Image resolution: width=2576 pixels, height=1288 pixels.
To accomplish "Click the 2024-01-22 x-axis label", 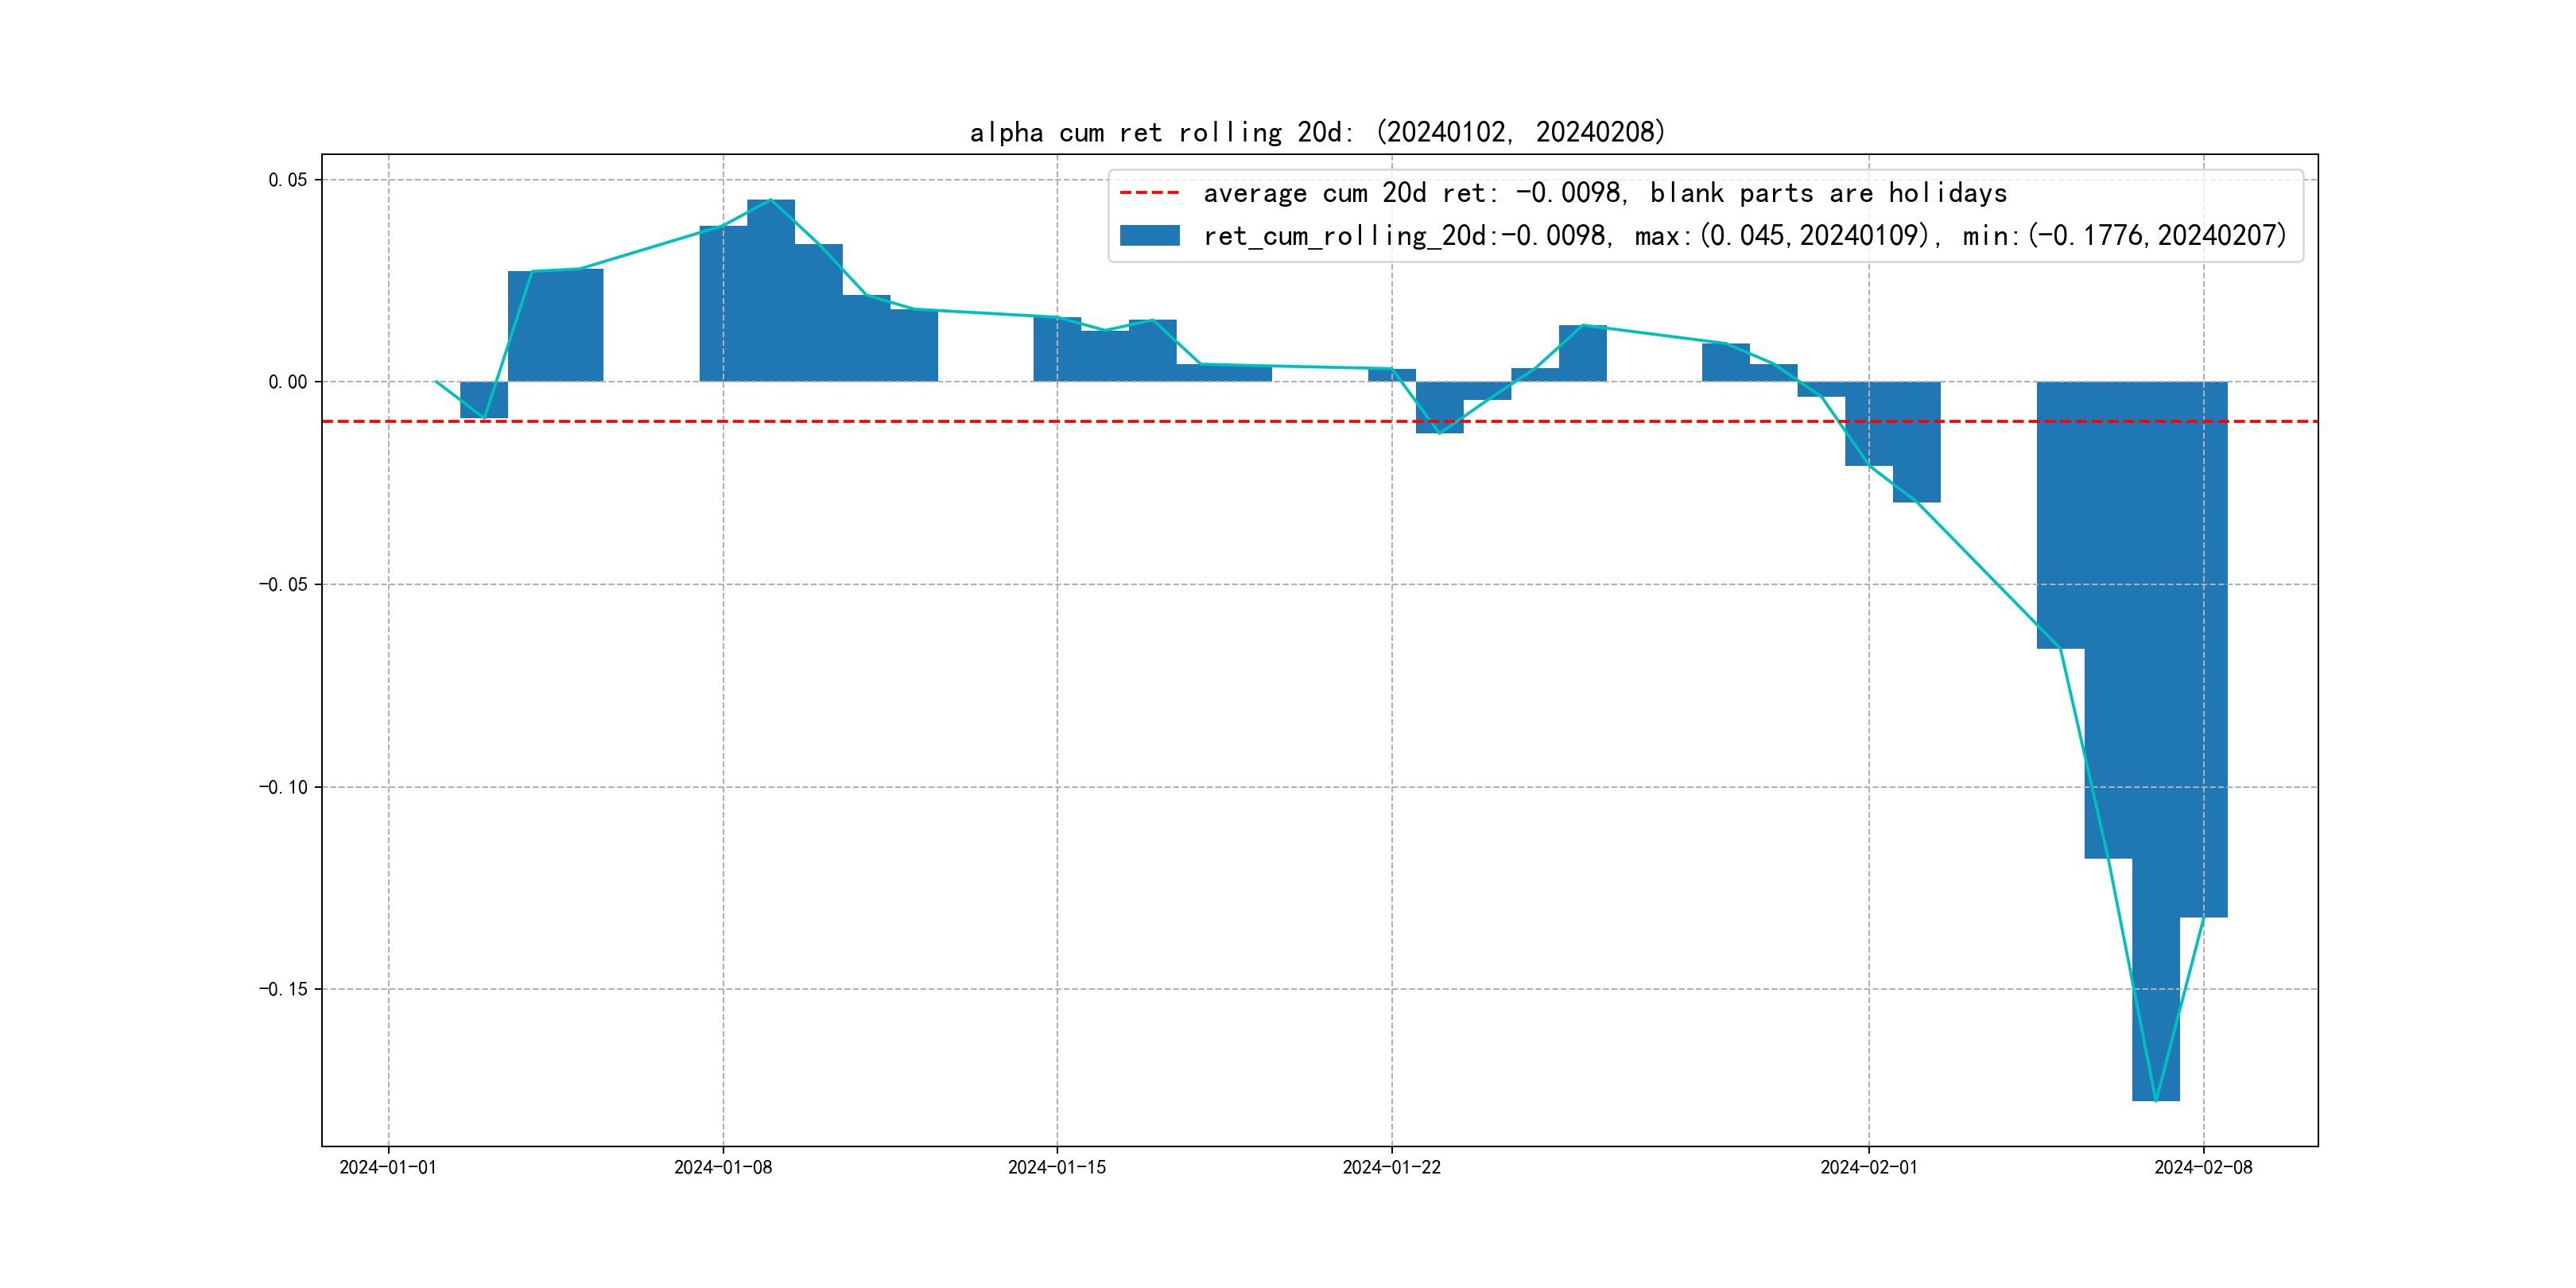I will tap(1391, 1167).
